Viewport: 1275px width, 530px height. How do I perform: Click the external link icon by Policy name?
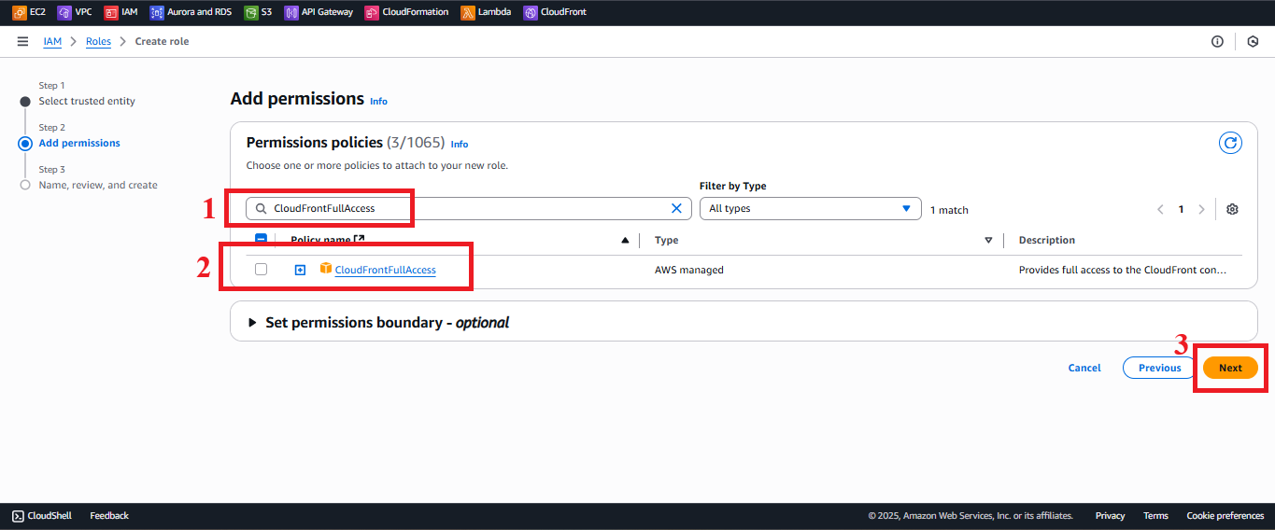[x=360, y=240]
